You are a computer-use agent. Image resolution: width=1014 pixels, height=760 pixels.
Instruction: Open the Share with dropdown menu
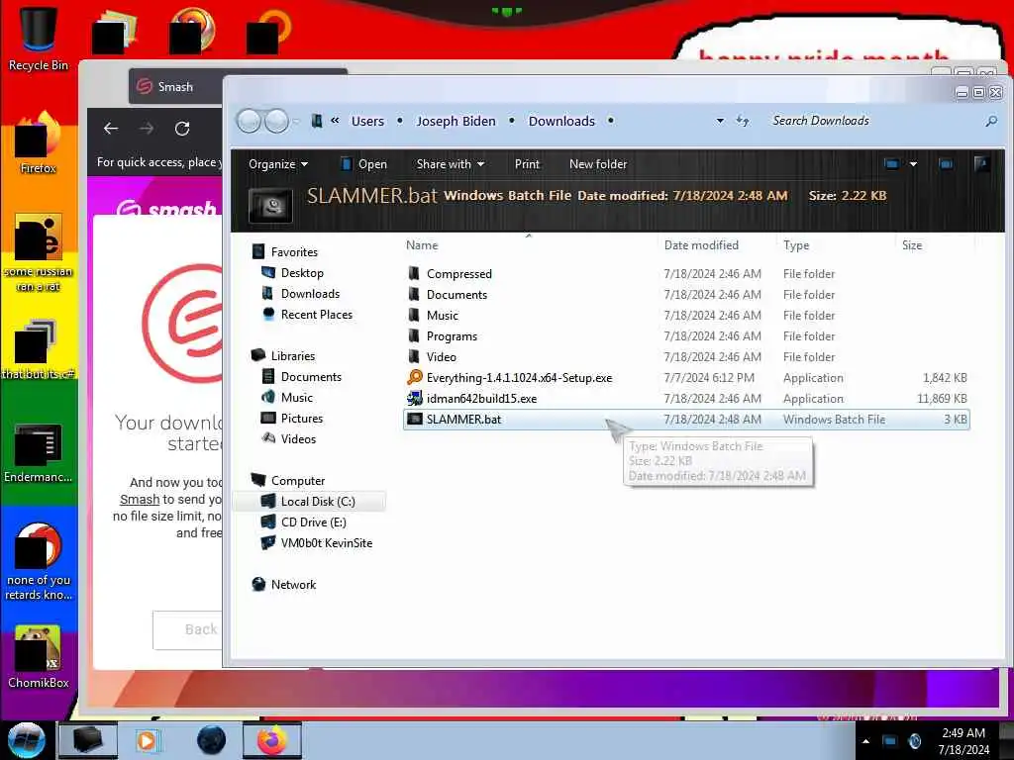coord(451,164)
